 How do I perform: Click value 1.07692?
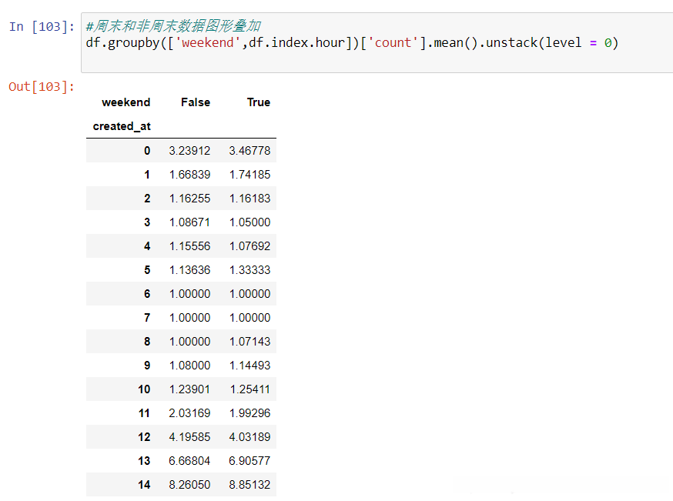pyautogui.click(x=249, y=246)
